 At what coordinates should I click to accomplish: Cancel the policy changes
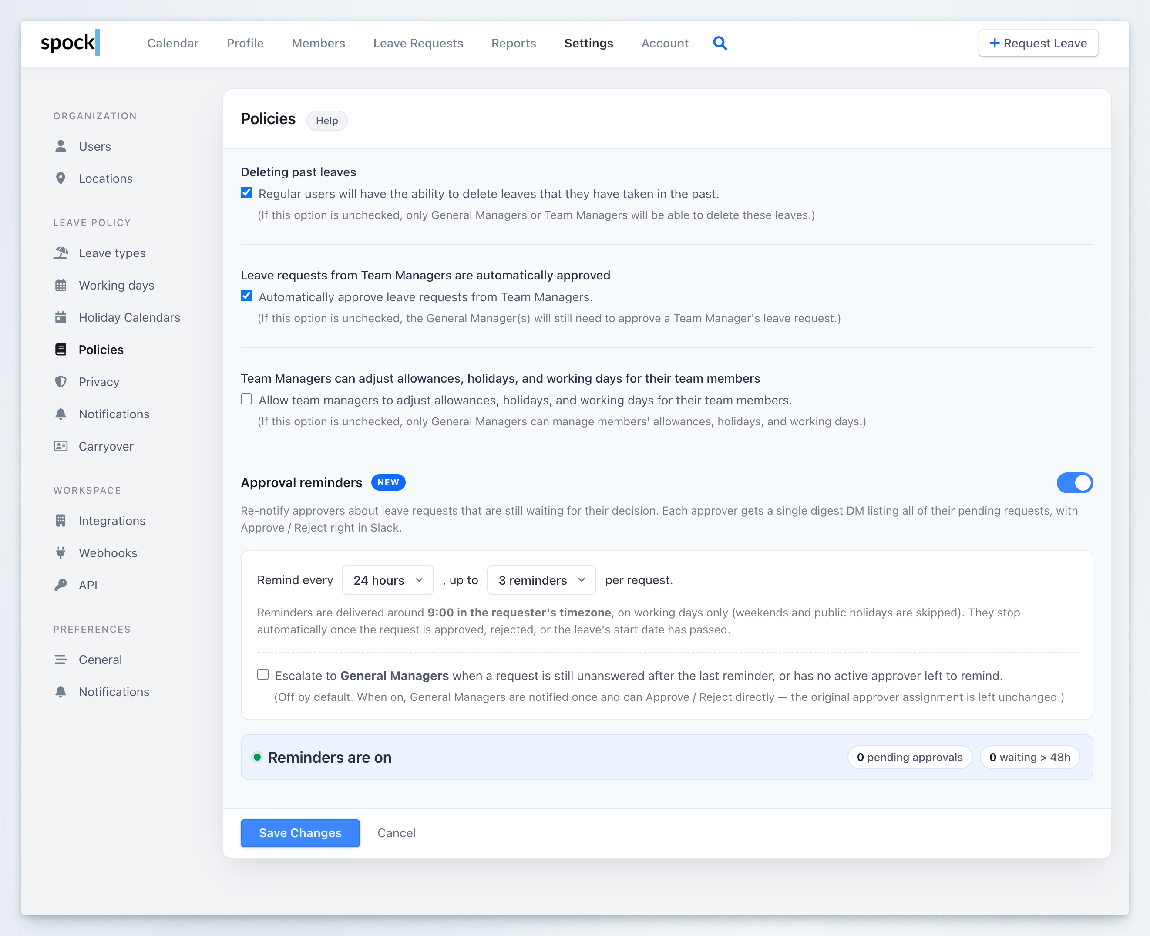click(396, 833)
